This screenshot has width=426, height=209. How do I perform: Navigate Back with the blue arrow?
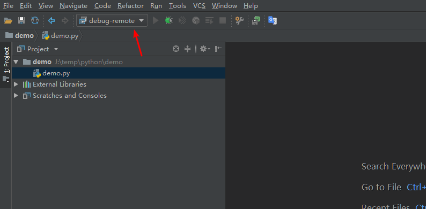(52, 20)
